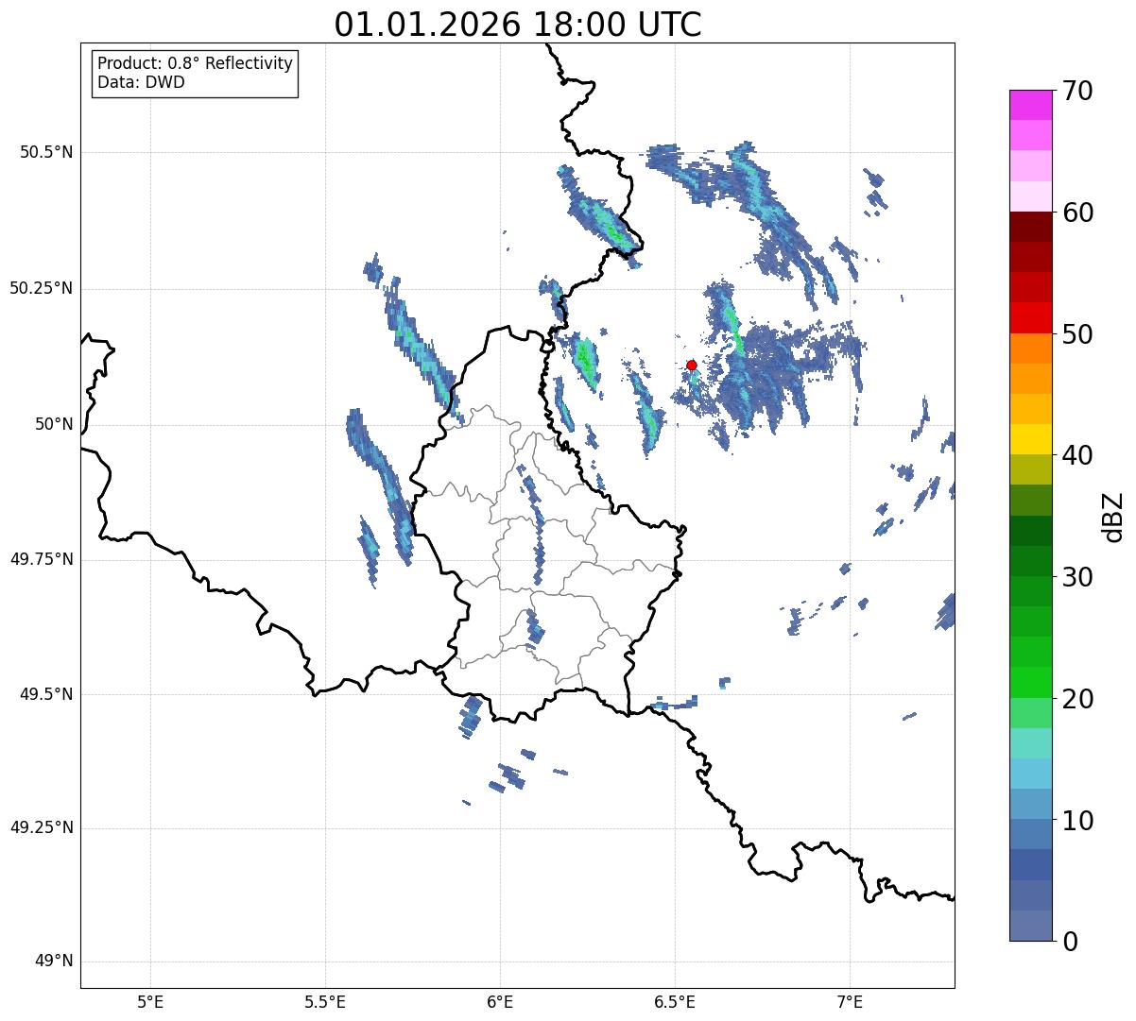Click the bright red 50 dBZ swatch
This screenshot has height=1021, width=1136.
pos(1030,317)
